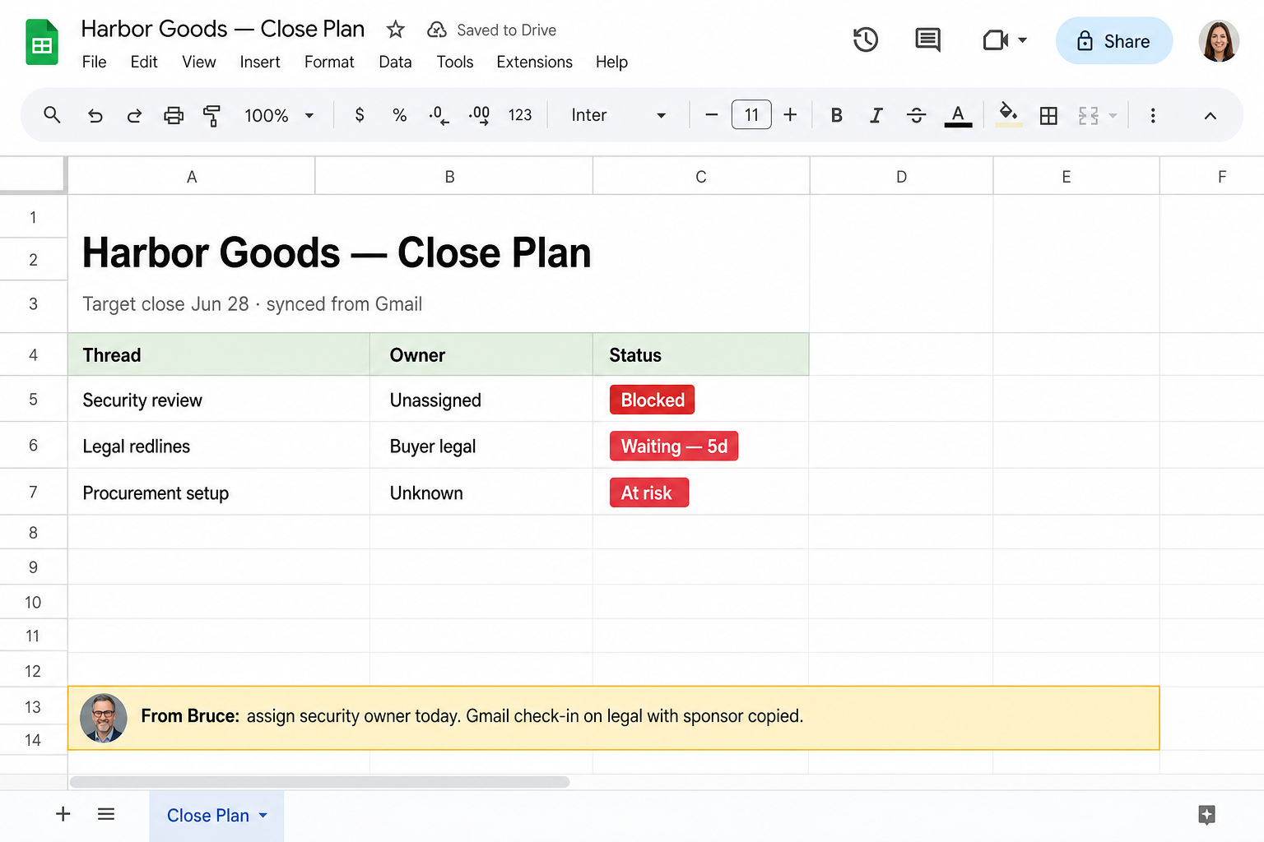This screenshot has width=1264, height=842.
Task: Select the Close Plan sheet tab
Action: click(x=216, y=816)
